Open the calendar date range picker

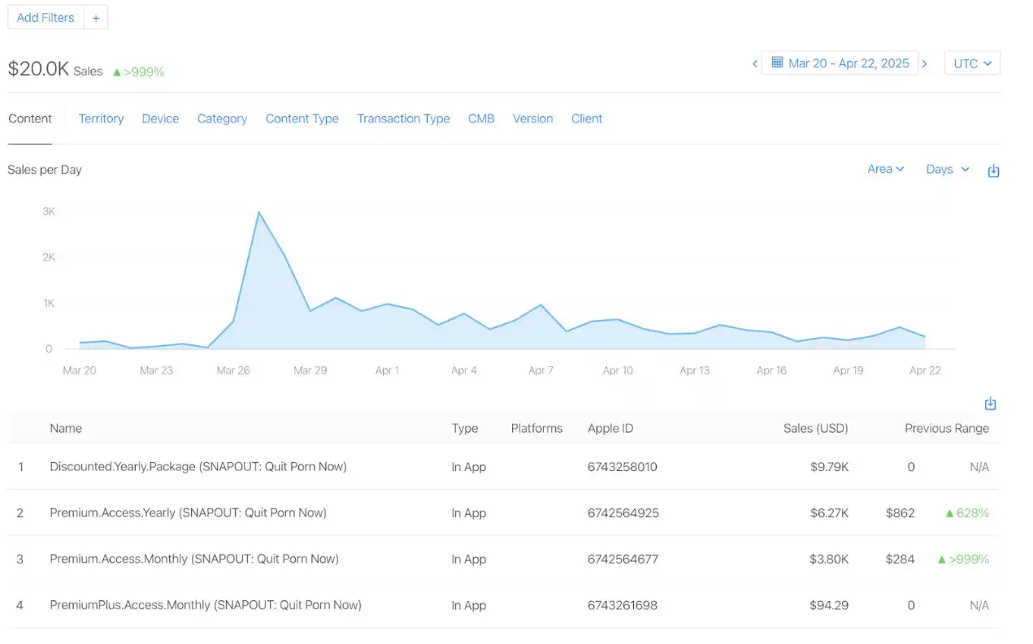(840, 63)
